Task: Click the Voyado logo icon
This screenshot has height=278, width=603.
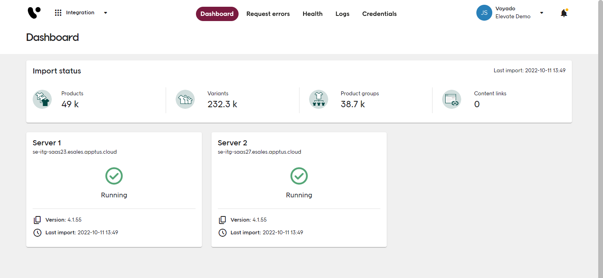Action: pyautogui.click(x=34, y=13)
